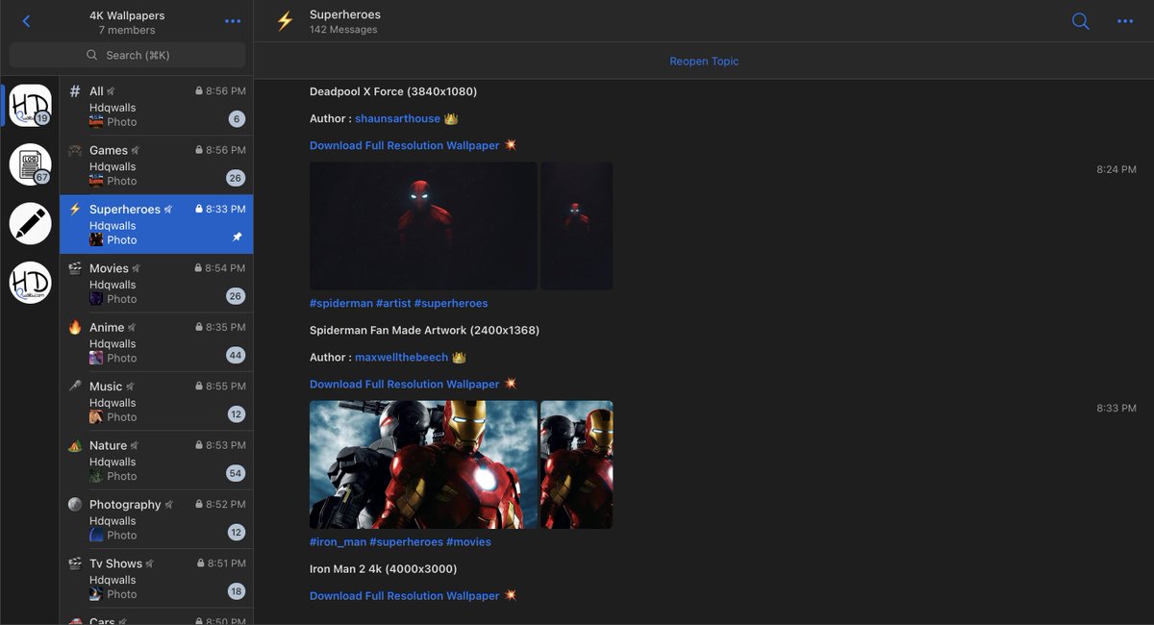
Task: Open the Tv Shows topic
Action: pos(157,579)
